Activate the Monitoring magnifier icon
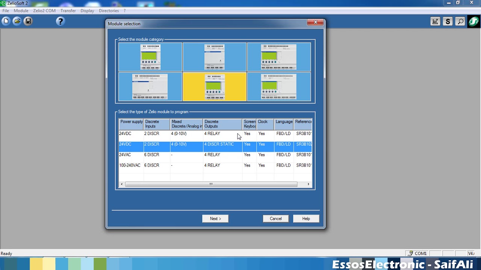This screenshot has height=270, width=481. (460, 21)
